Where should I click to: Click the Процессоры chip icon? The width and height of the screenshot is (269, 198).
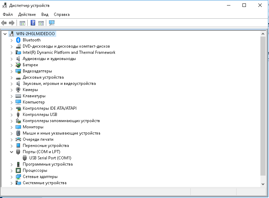pyautogui.click(x=18, y=170)
